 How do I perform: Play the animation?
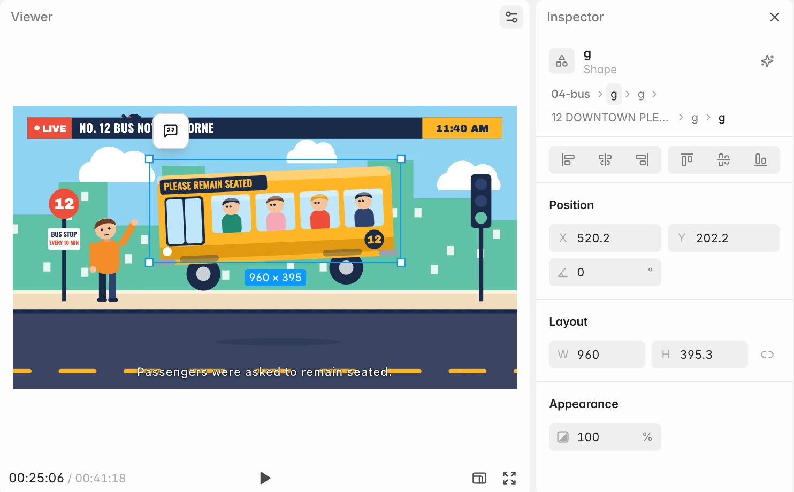(265, 478)
